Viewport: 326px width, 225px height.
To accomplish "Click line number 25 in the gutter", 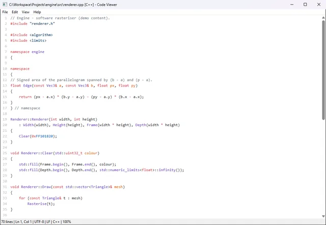I will coord(5,153).
